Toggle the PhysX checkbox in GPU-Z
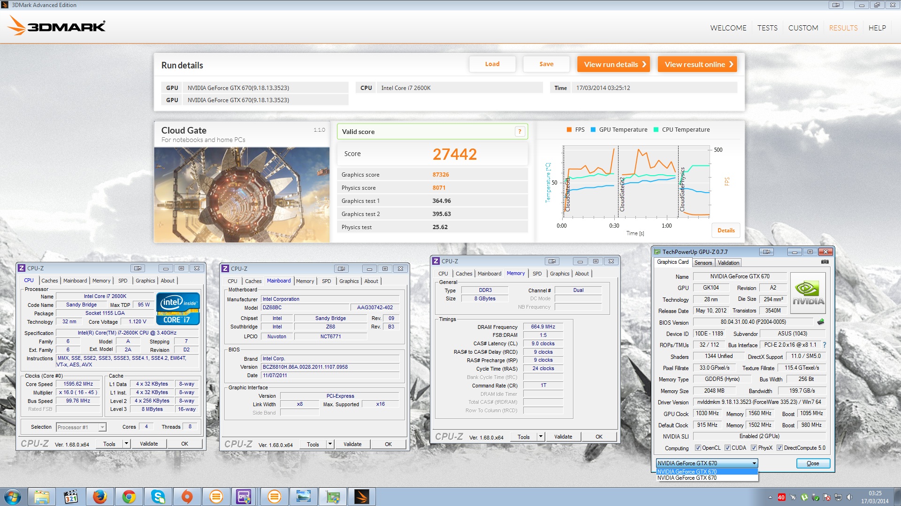Image resolution: width=901 pixels, height=506 pixels. pyautogui.click(x=754, y=448)
